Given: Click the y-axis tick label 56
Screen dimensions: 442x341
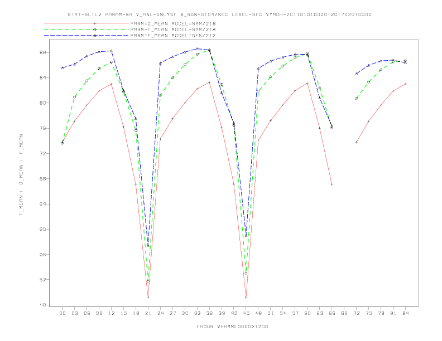Looking at the screenshot, I should coord(44,254).
